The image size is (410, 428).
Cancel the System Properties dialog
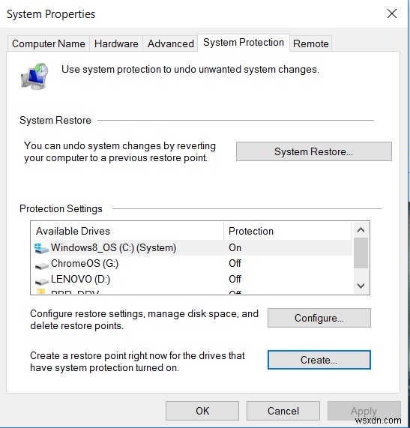(x=283, y=411)
